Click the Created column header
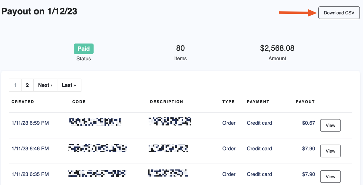 23,102
